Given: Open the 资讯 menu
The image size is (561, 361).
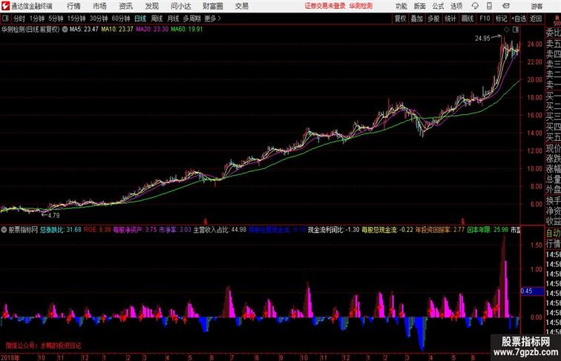Looking at the screenshot, I should (126, 6).
